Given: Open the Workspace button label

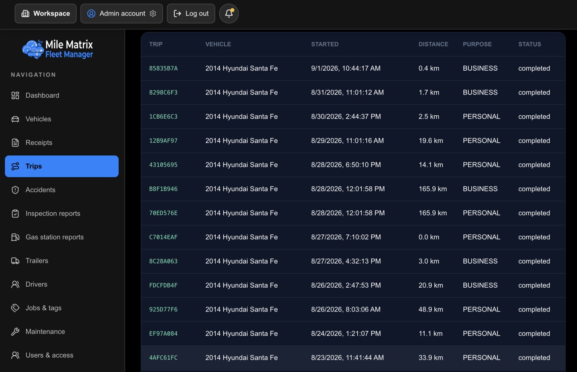Looking at the screenshot, I should coord(52,13).
